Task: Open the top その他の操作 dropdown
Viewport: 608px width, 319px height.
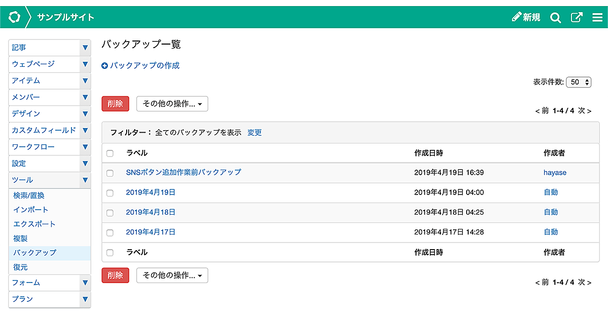Action: [x=172, y=104]
